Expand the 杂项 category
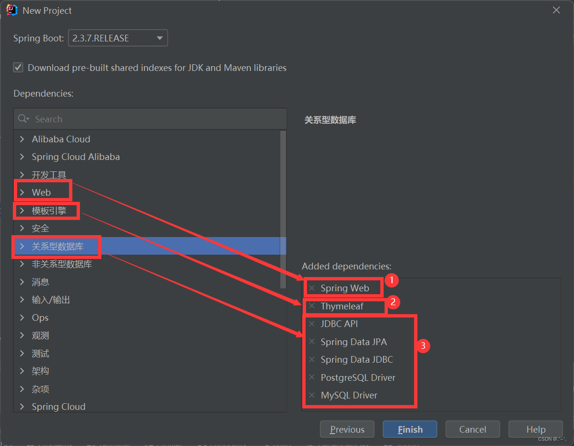Screen dimensions: 574x446 (x=22, y=389)
